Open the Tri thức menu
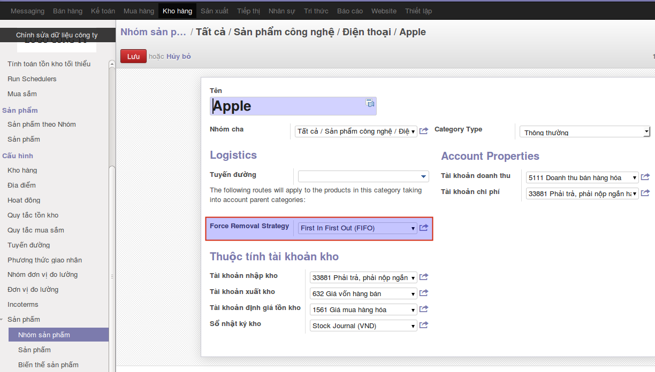The image size is (655, 372). (316, 11)
